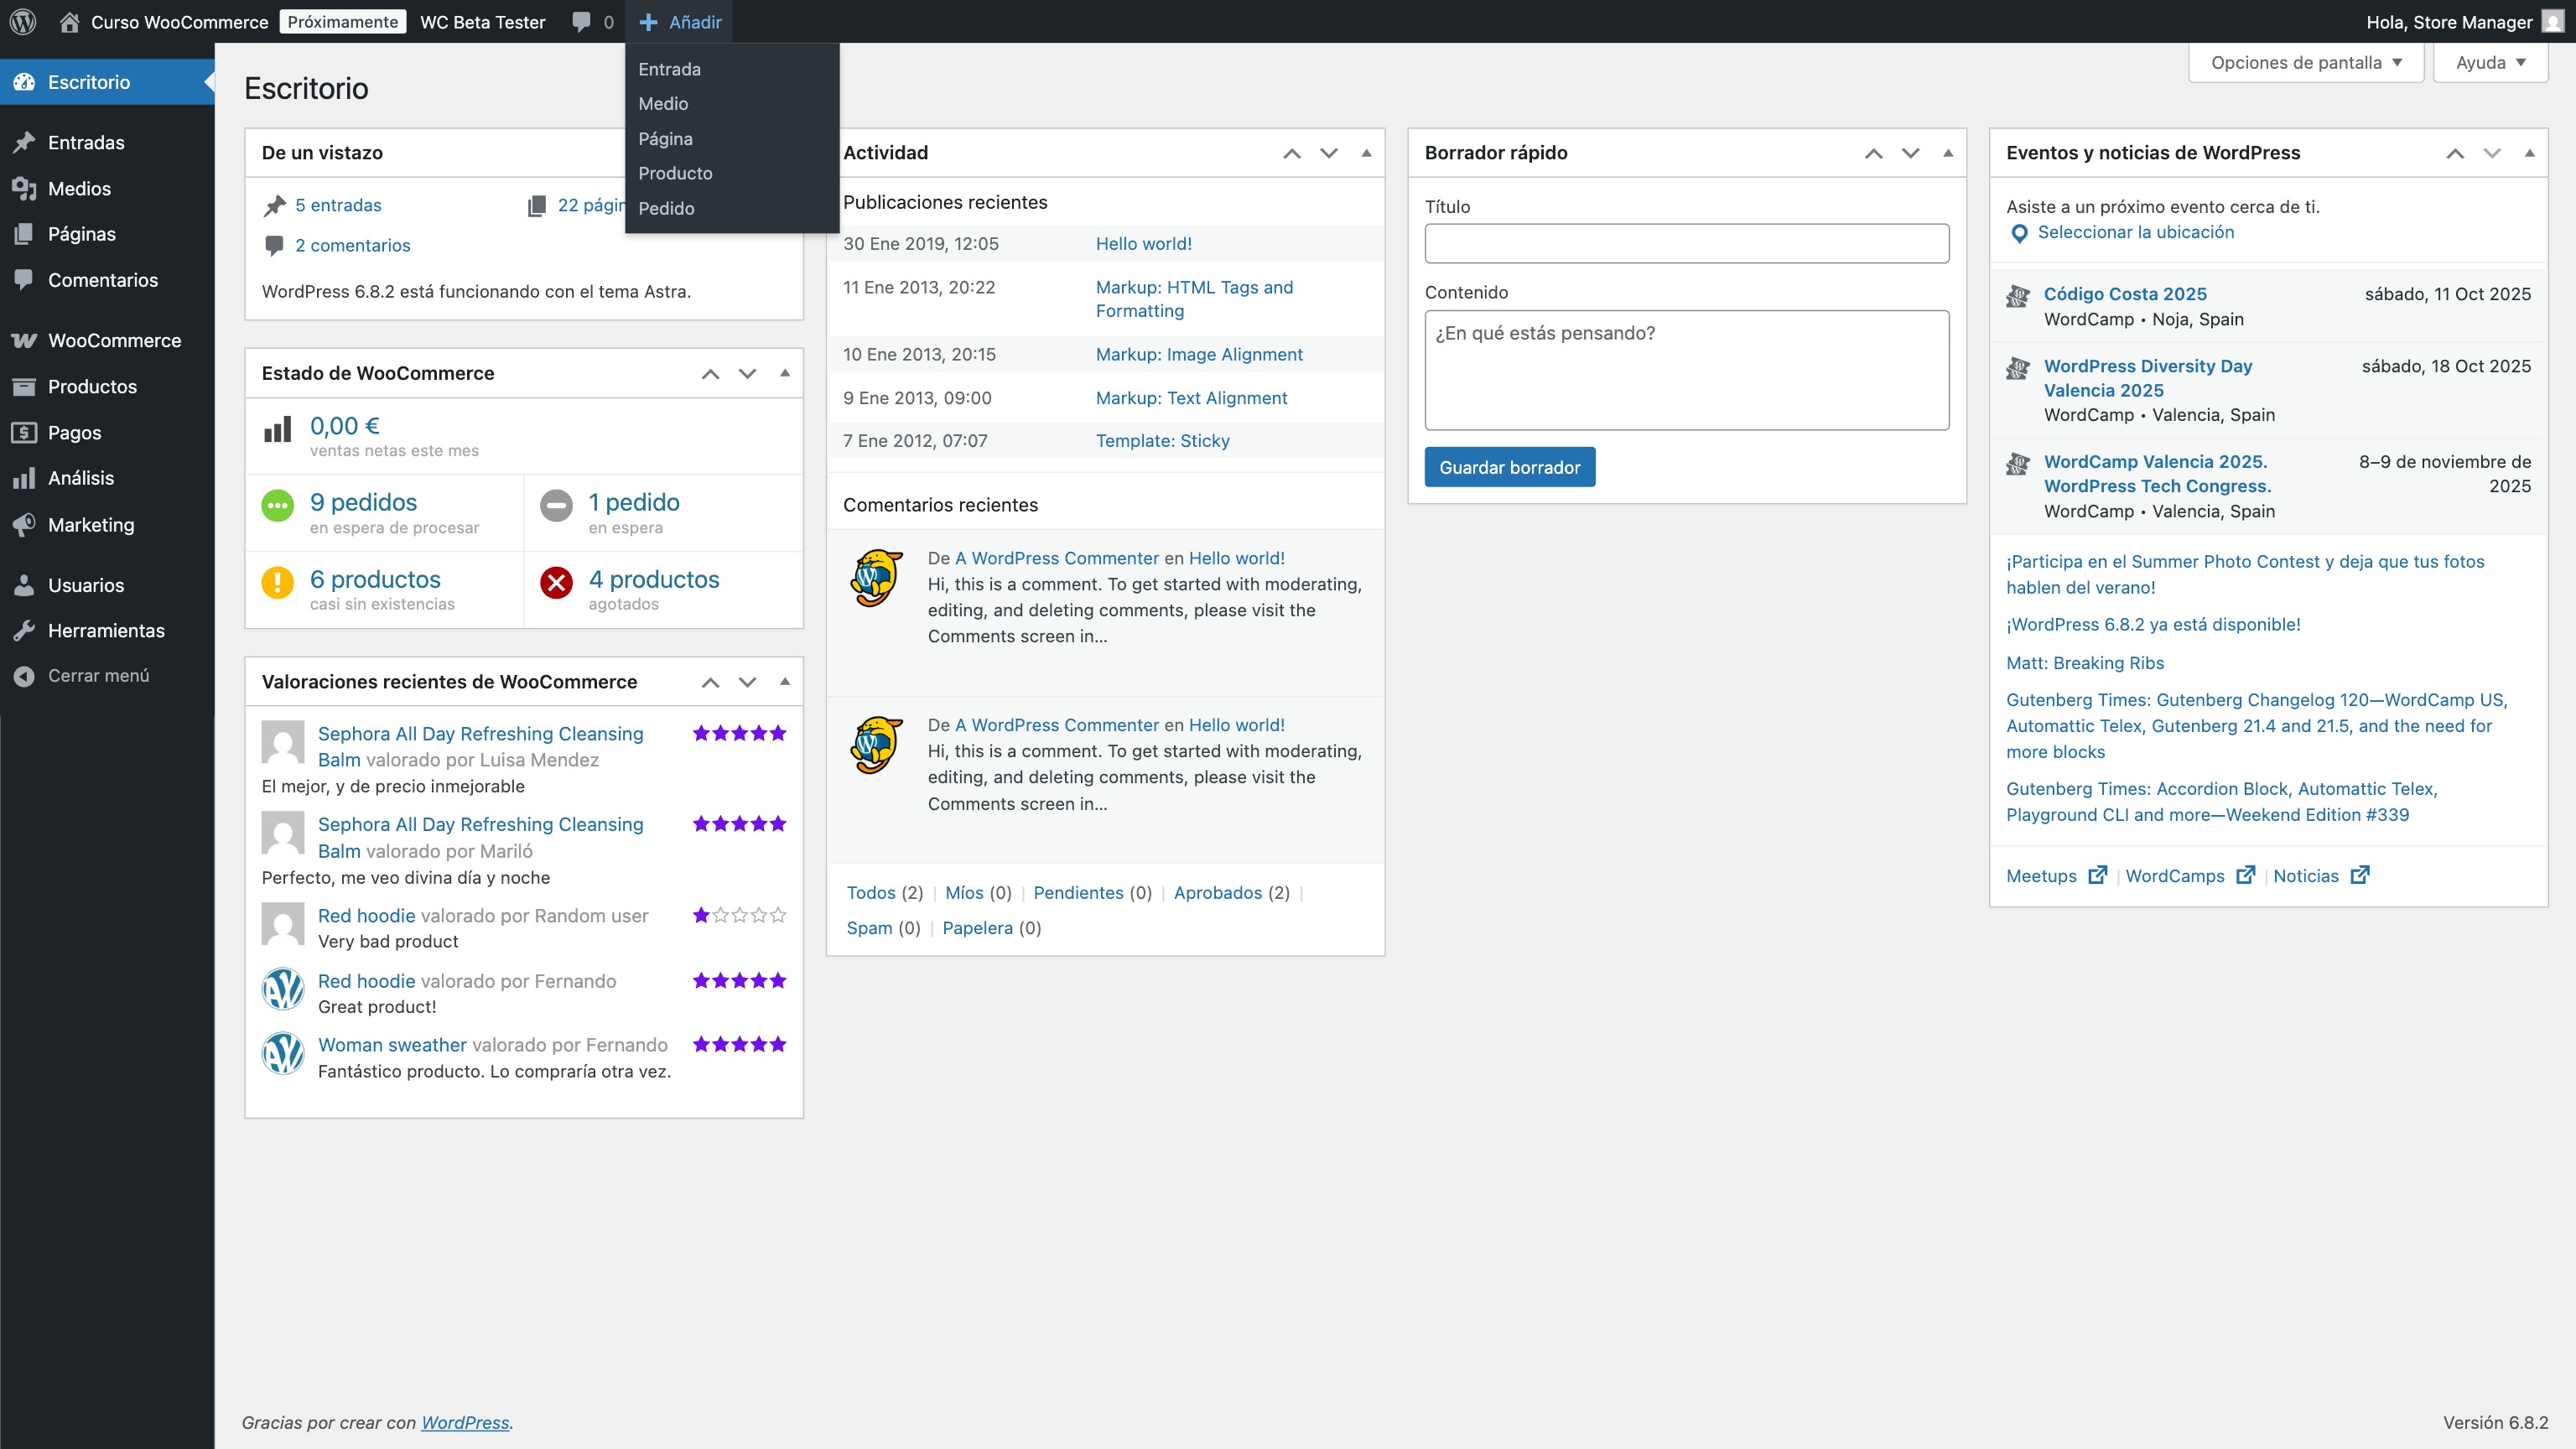Choose Pedido in the Añadir dropdown menu
The image size is (2576, 1449).
[666, 208]
